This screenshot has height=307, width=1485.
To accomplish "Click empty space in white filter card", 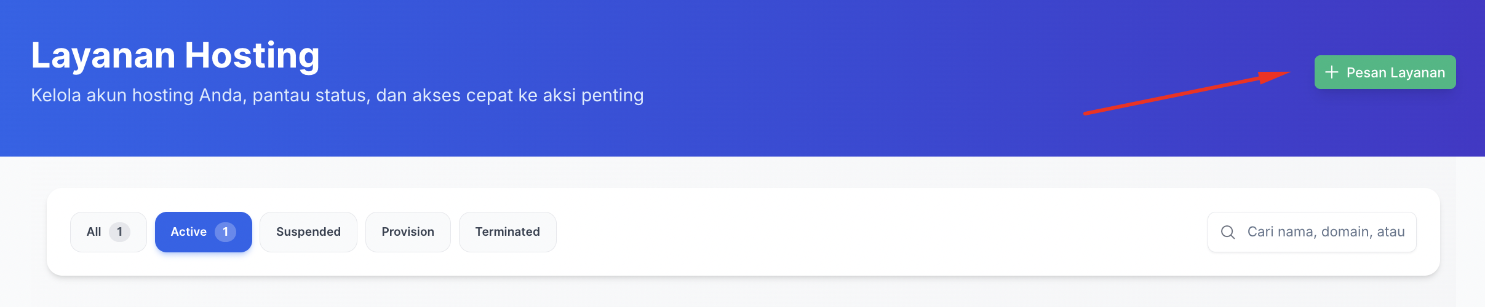I will pos(861,232).
